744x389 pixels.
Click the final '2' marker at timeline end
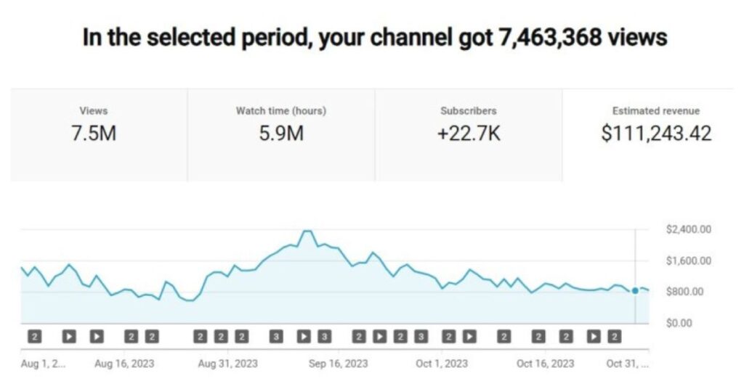[615, 337]
